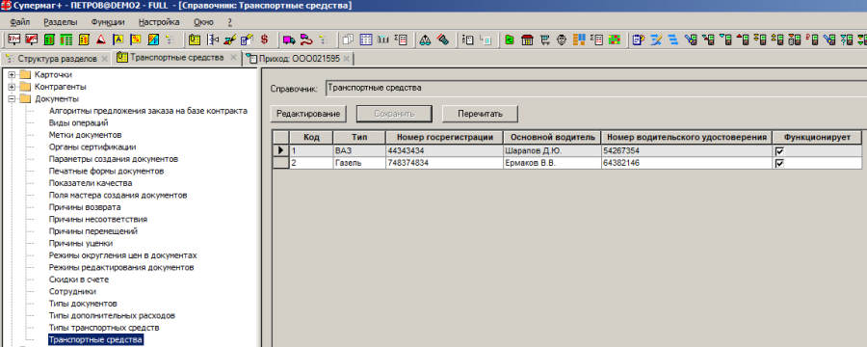
Task: Click the terminal with cyan down arrow icon
Action: click(x=725, y=40)
